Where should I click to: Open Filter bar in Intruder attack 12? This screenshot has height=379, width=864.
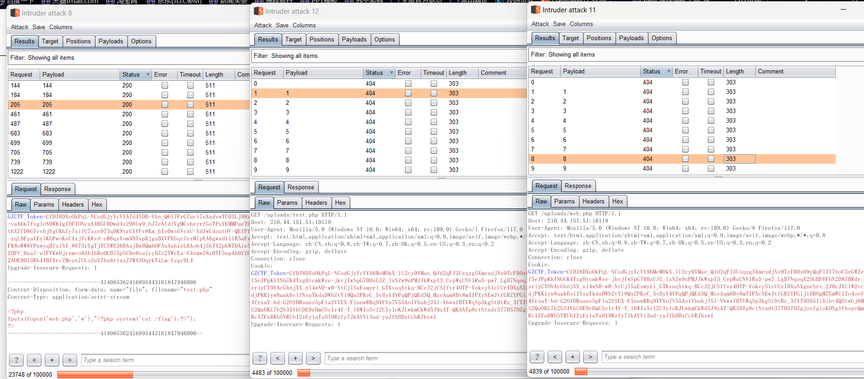click(x=389, y=56)
